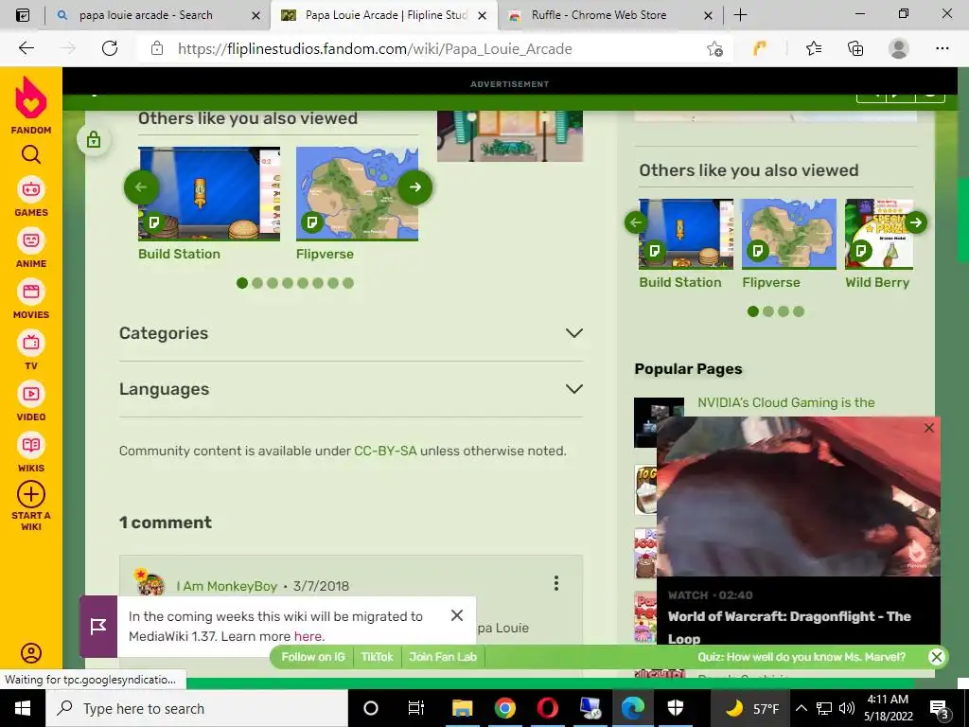Click TikTok button in bottom bar

tap(377, 657)
